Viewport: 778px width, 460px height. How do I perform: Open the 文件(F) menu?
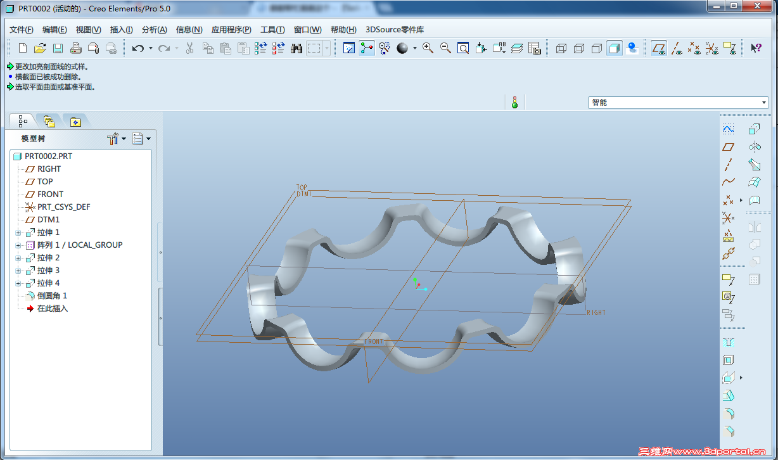(22, 30)
